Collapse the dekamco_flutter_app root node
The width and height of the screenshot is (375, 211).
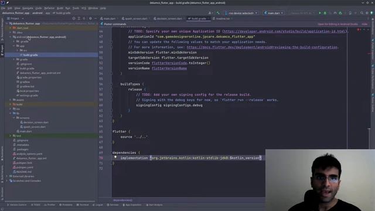pyautogui.click(x=6, y=23)
